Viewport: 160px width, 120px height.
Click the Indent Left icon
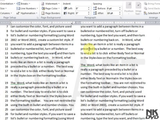65,8
